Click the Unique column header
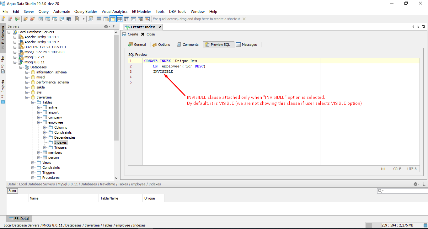The image size is (428, 229). 153,198
